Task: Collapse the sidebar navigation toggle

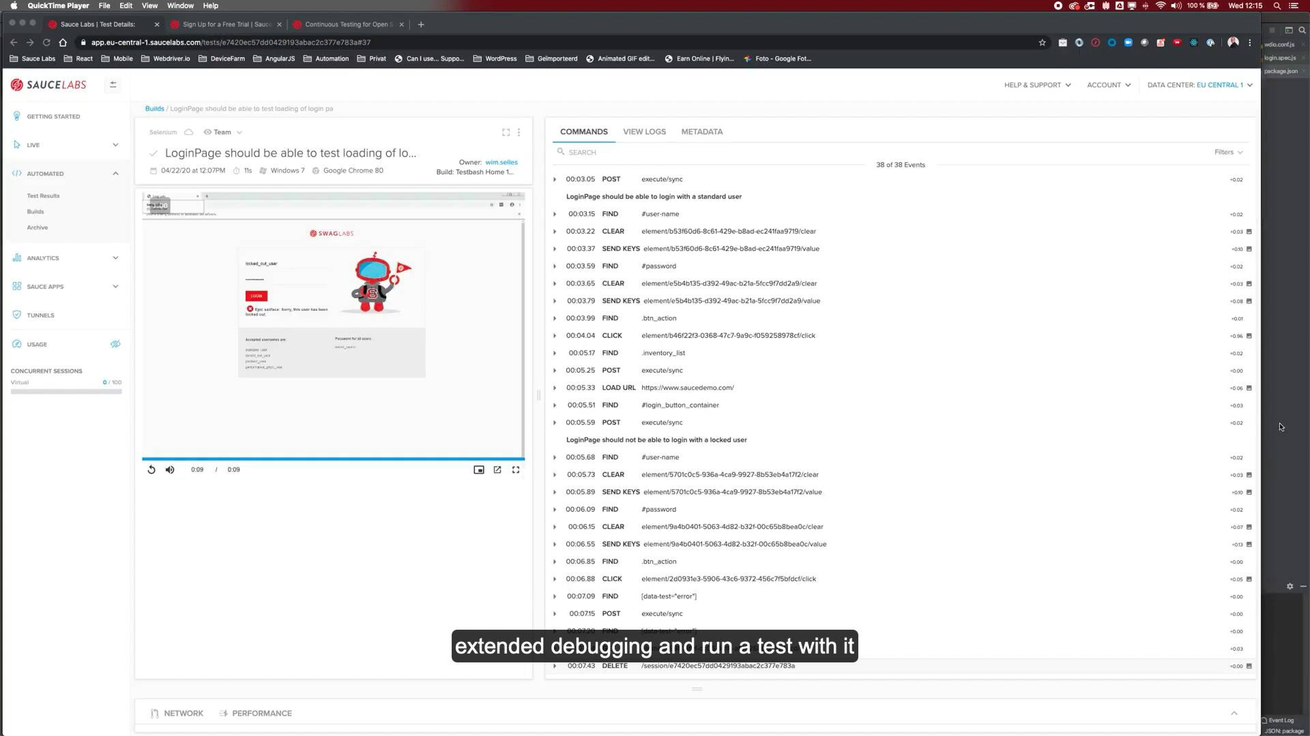Action: [113, 85]
